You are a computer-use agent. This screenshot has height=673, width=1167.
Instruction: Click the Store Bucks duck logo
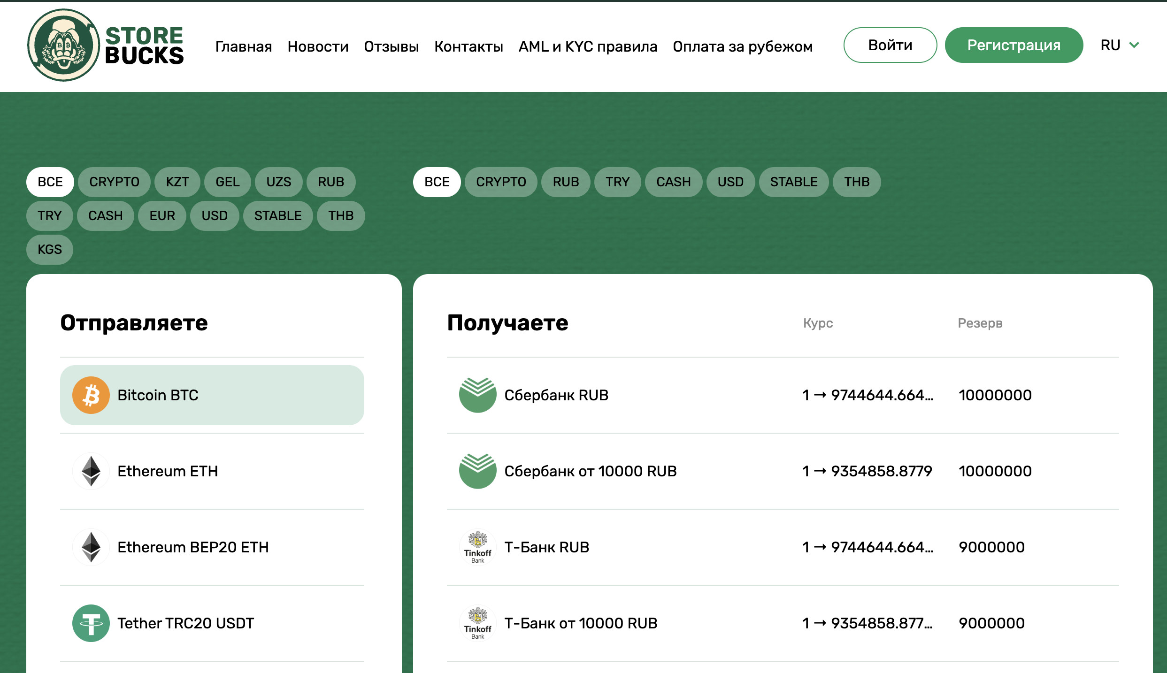[63, 45]
